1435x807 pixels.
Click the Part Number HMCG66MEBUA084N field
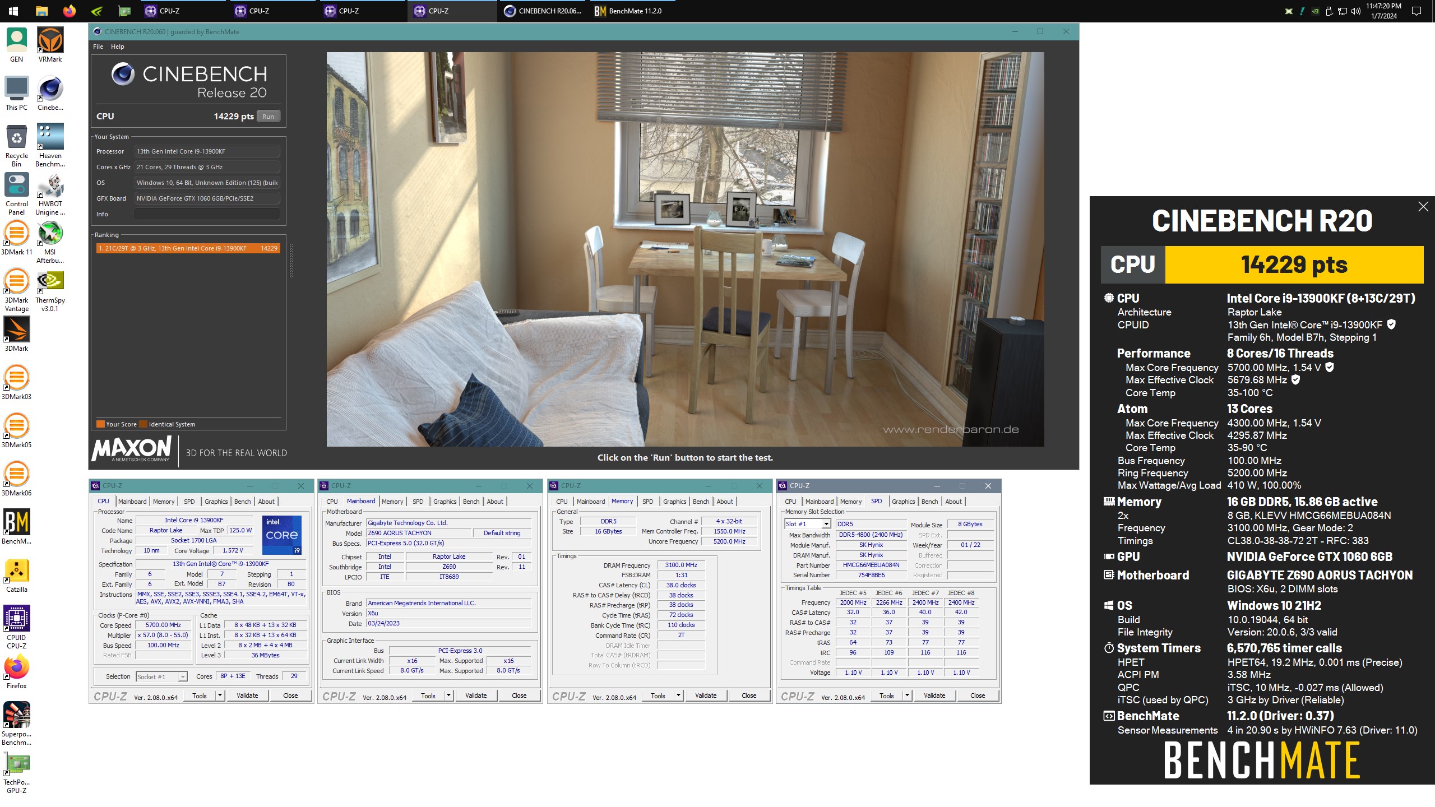pos(871,565)
